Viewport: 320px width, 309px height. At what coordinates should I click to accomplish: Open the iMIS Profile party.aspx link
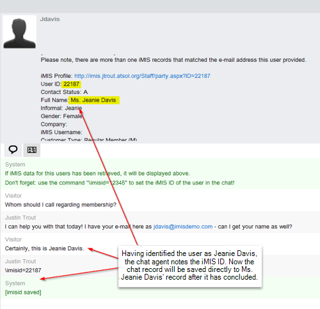point(142,76)
